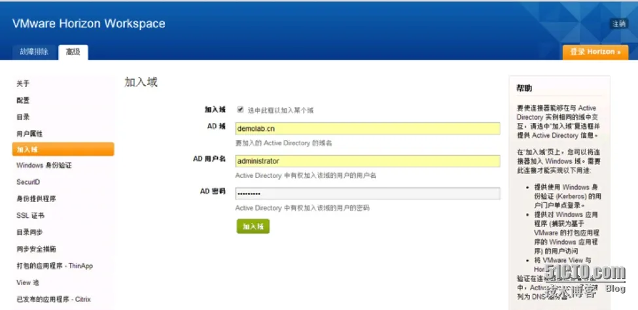Viewport: 638px width, 310px height.
Task: Open 用户属性 in the sidebar
Action: click(29, 134)
